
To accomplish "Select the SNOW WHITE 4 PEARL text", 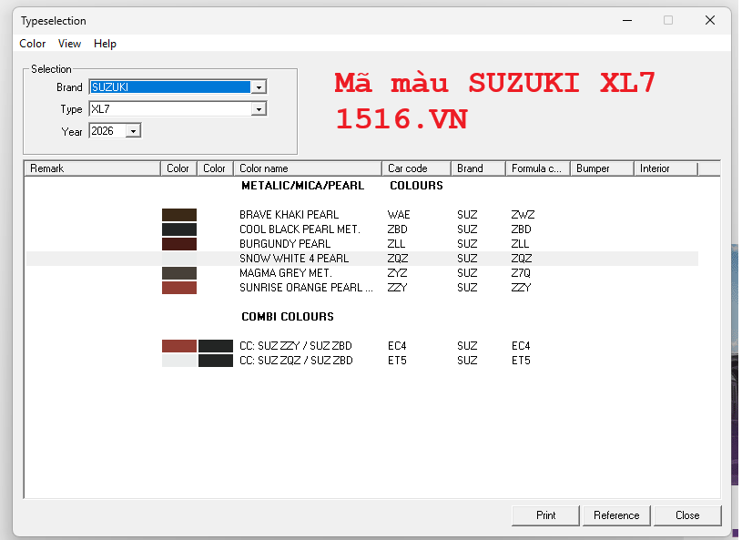I will [x=294, y=259].
